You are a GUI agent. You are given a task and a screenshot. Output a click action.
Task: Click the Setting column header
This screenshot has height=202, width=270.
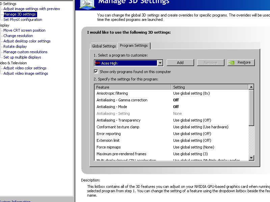click(x=210, y=87)
